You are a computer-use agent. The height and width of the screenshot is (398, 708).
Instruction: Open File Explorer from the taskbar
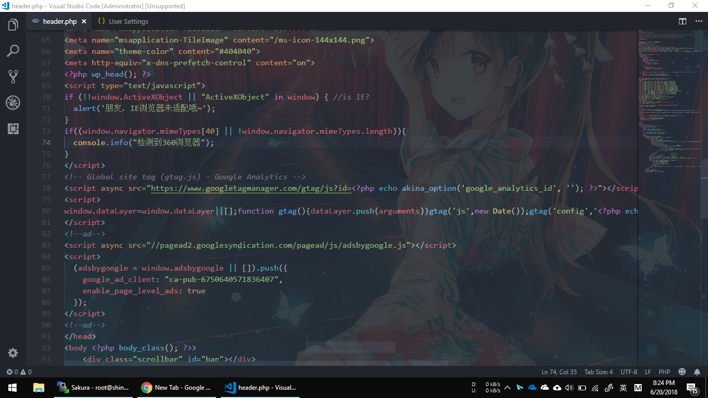[38, 387]
